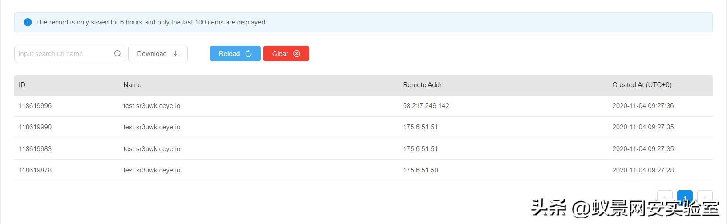Viewport: 727px width, 224px height.
Task: Click the Remote Addr column header
Action: 422,85
